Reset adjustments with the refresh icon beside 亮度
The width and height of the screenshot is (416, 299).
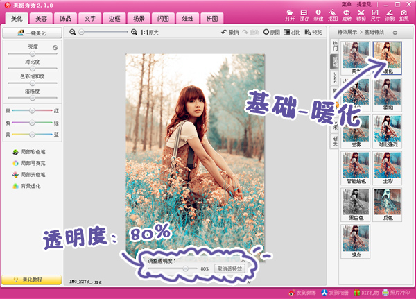coord(55,48)
